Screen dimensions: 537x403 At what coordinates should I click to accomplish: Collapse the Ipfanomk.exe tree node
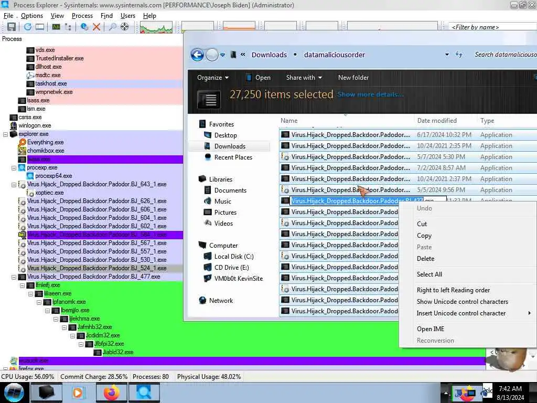click(x=39, y=302)
